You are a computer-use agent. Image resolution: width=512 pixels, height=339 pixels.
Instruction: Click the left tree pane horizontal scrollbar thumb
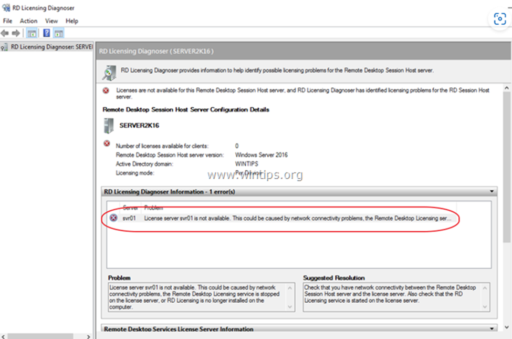(x=40, y=336)
